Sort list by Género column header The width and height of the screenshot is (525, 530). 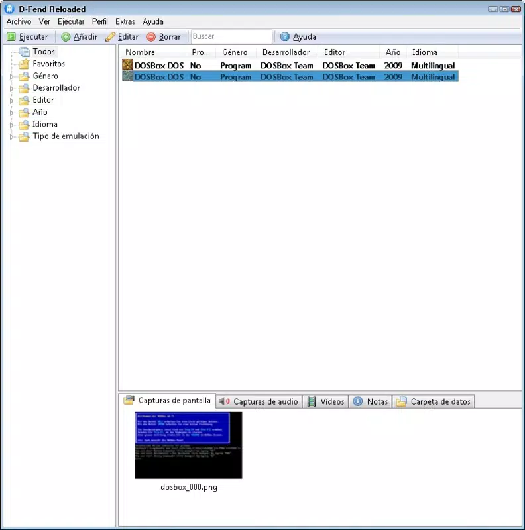[x=236, y=52]
